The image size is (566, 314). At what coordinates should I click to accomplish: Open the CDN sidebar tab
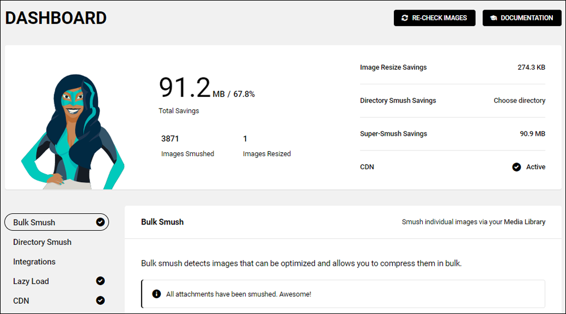point(22,300)
